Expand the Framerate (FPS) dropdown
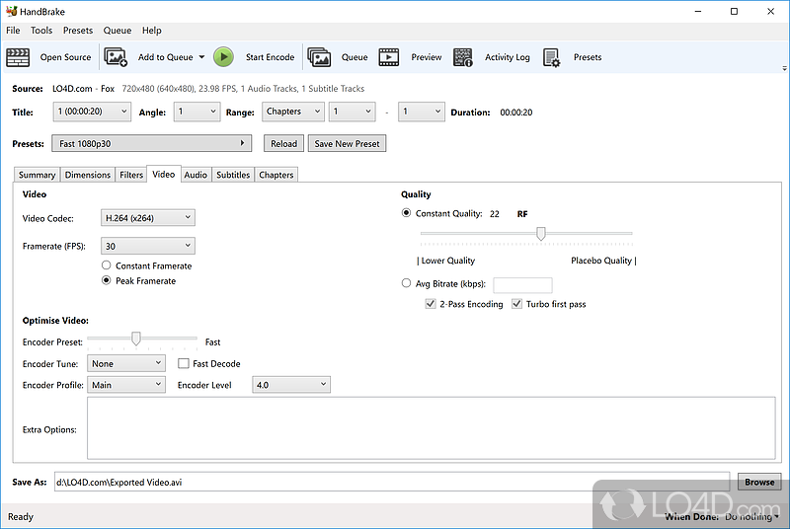Image resolution: width=790 pixels, height=529 pixels. pos(147,246)
